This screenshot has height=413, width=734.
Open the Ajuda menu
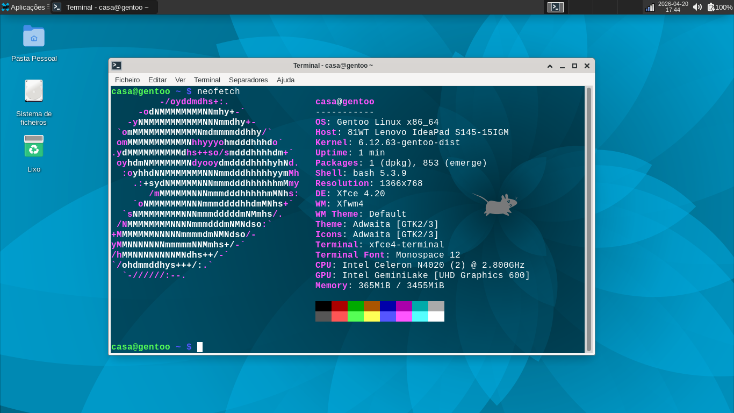(285, 80)
